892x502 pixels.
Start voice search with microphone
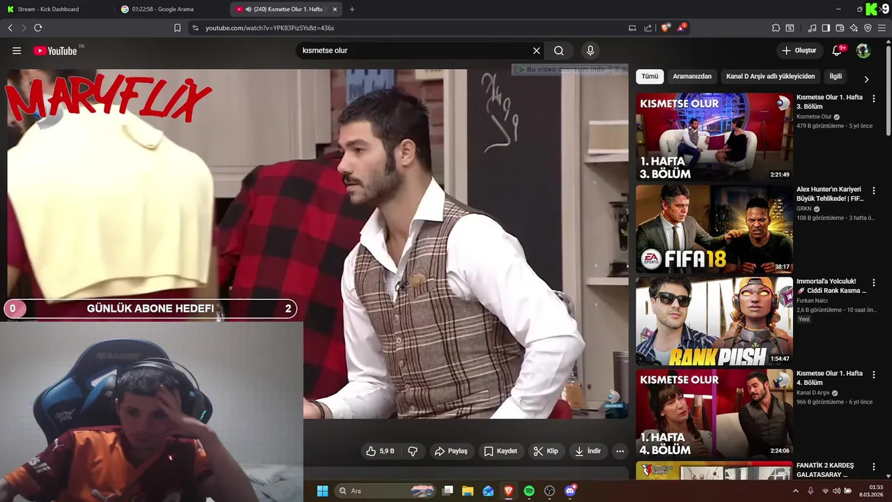coord(590,51)
